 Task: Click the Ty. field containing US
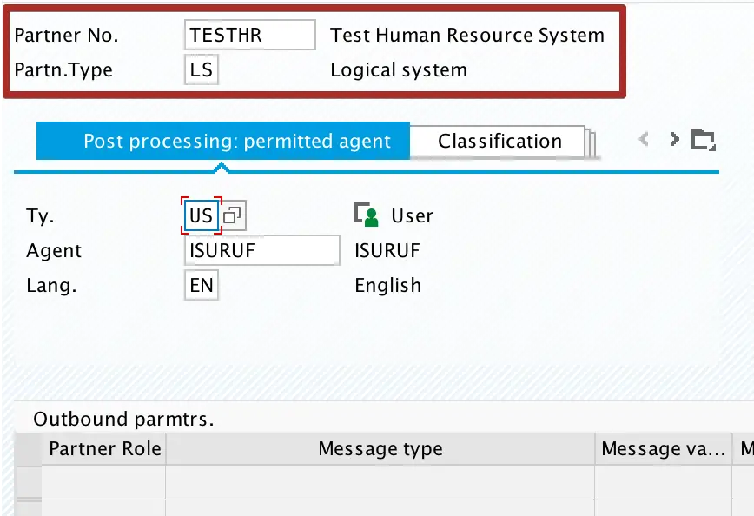click(x=202, y=215)
